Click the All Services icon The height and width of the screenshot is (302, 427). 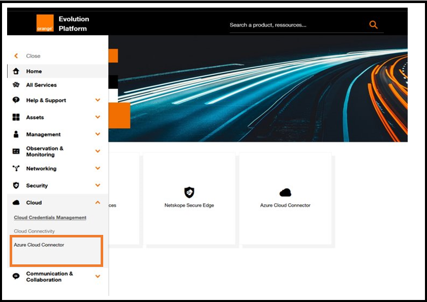pos(16,85)
